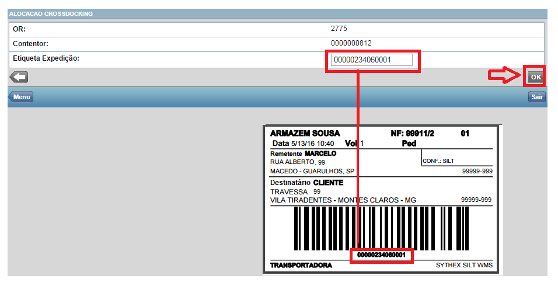Click ARMAZEM SOUSA on the label
Screen dimensions: 558x286
pos(305,134)
